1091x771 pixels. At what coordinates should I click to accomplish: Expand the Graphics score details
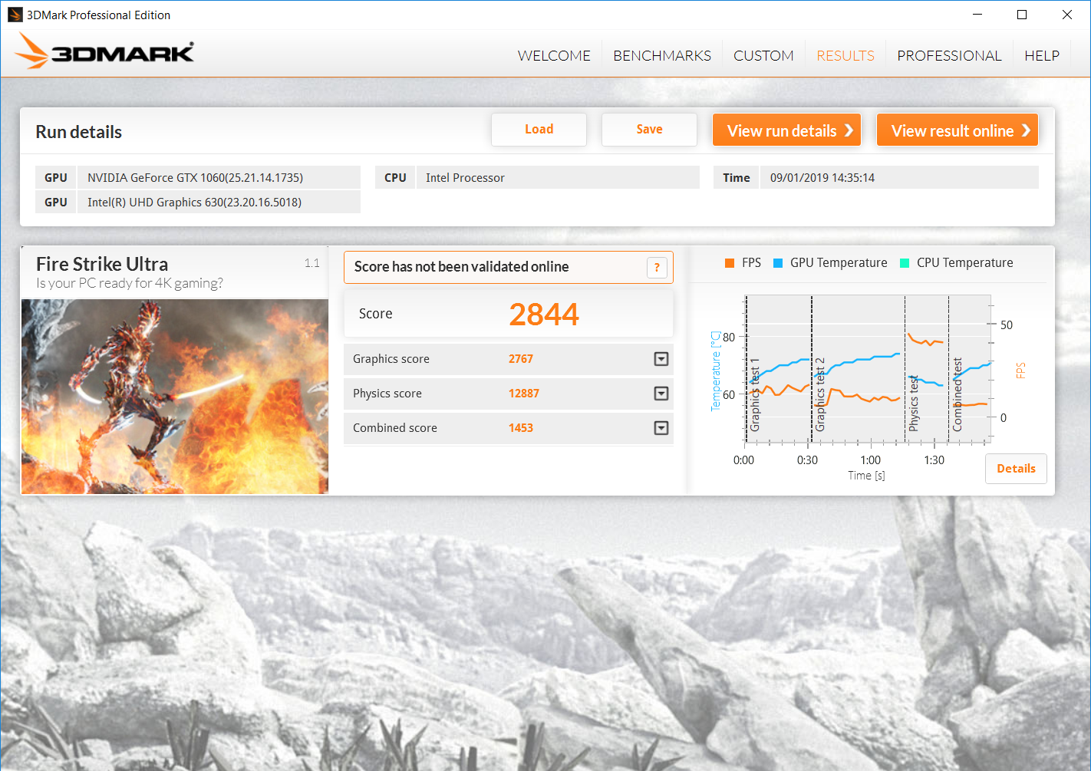pyautogui.click(x=661, y=359)
